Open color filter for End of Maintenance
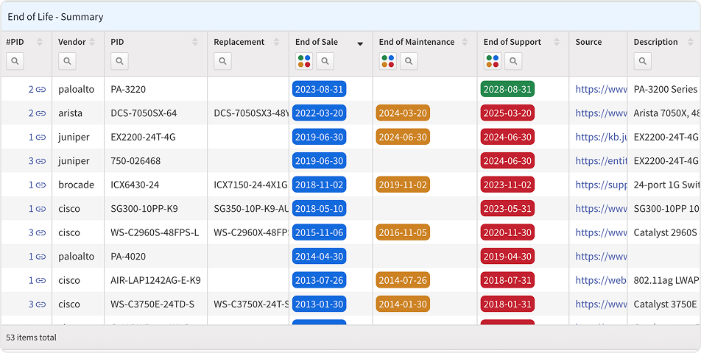Viewport: 701px width, 353px height. tap(388, 61)
